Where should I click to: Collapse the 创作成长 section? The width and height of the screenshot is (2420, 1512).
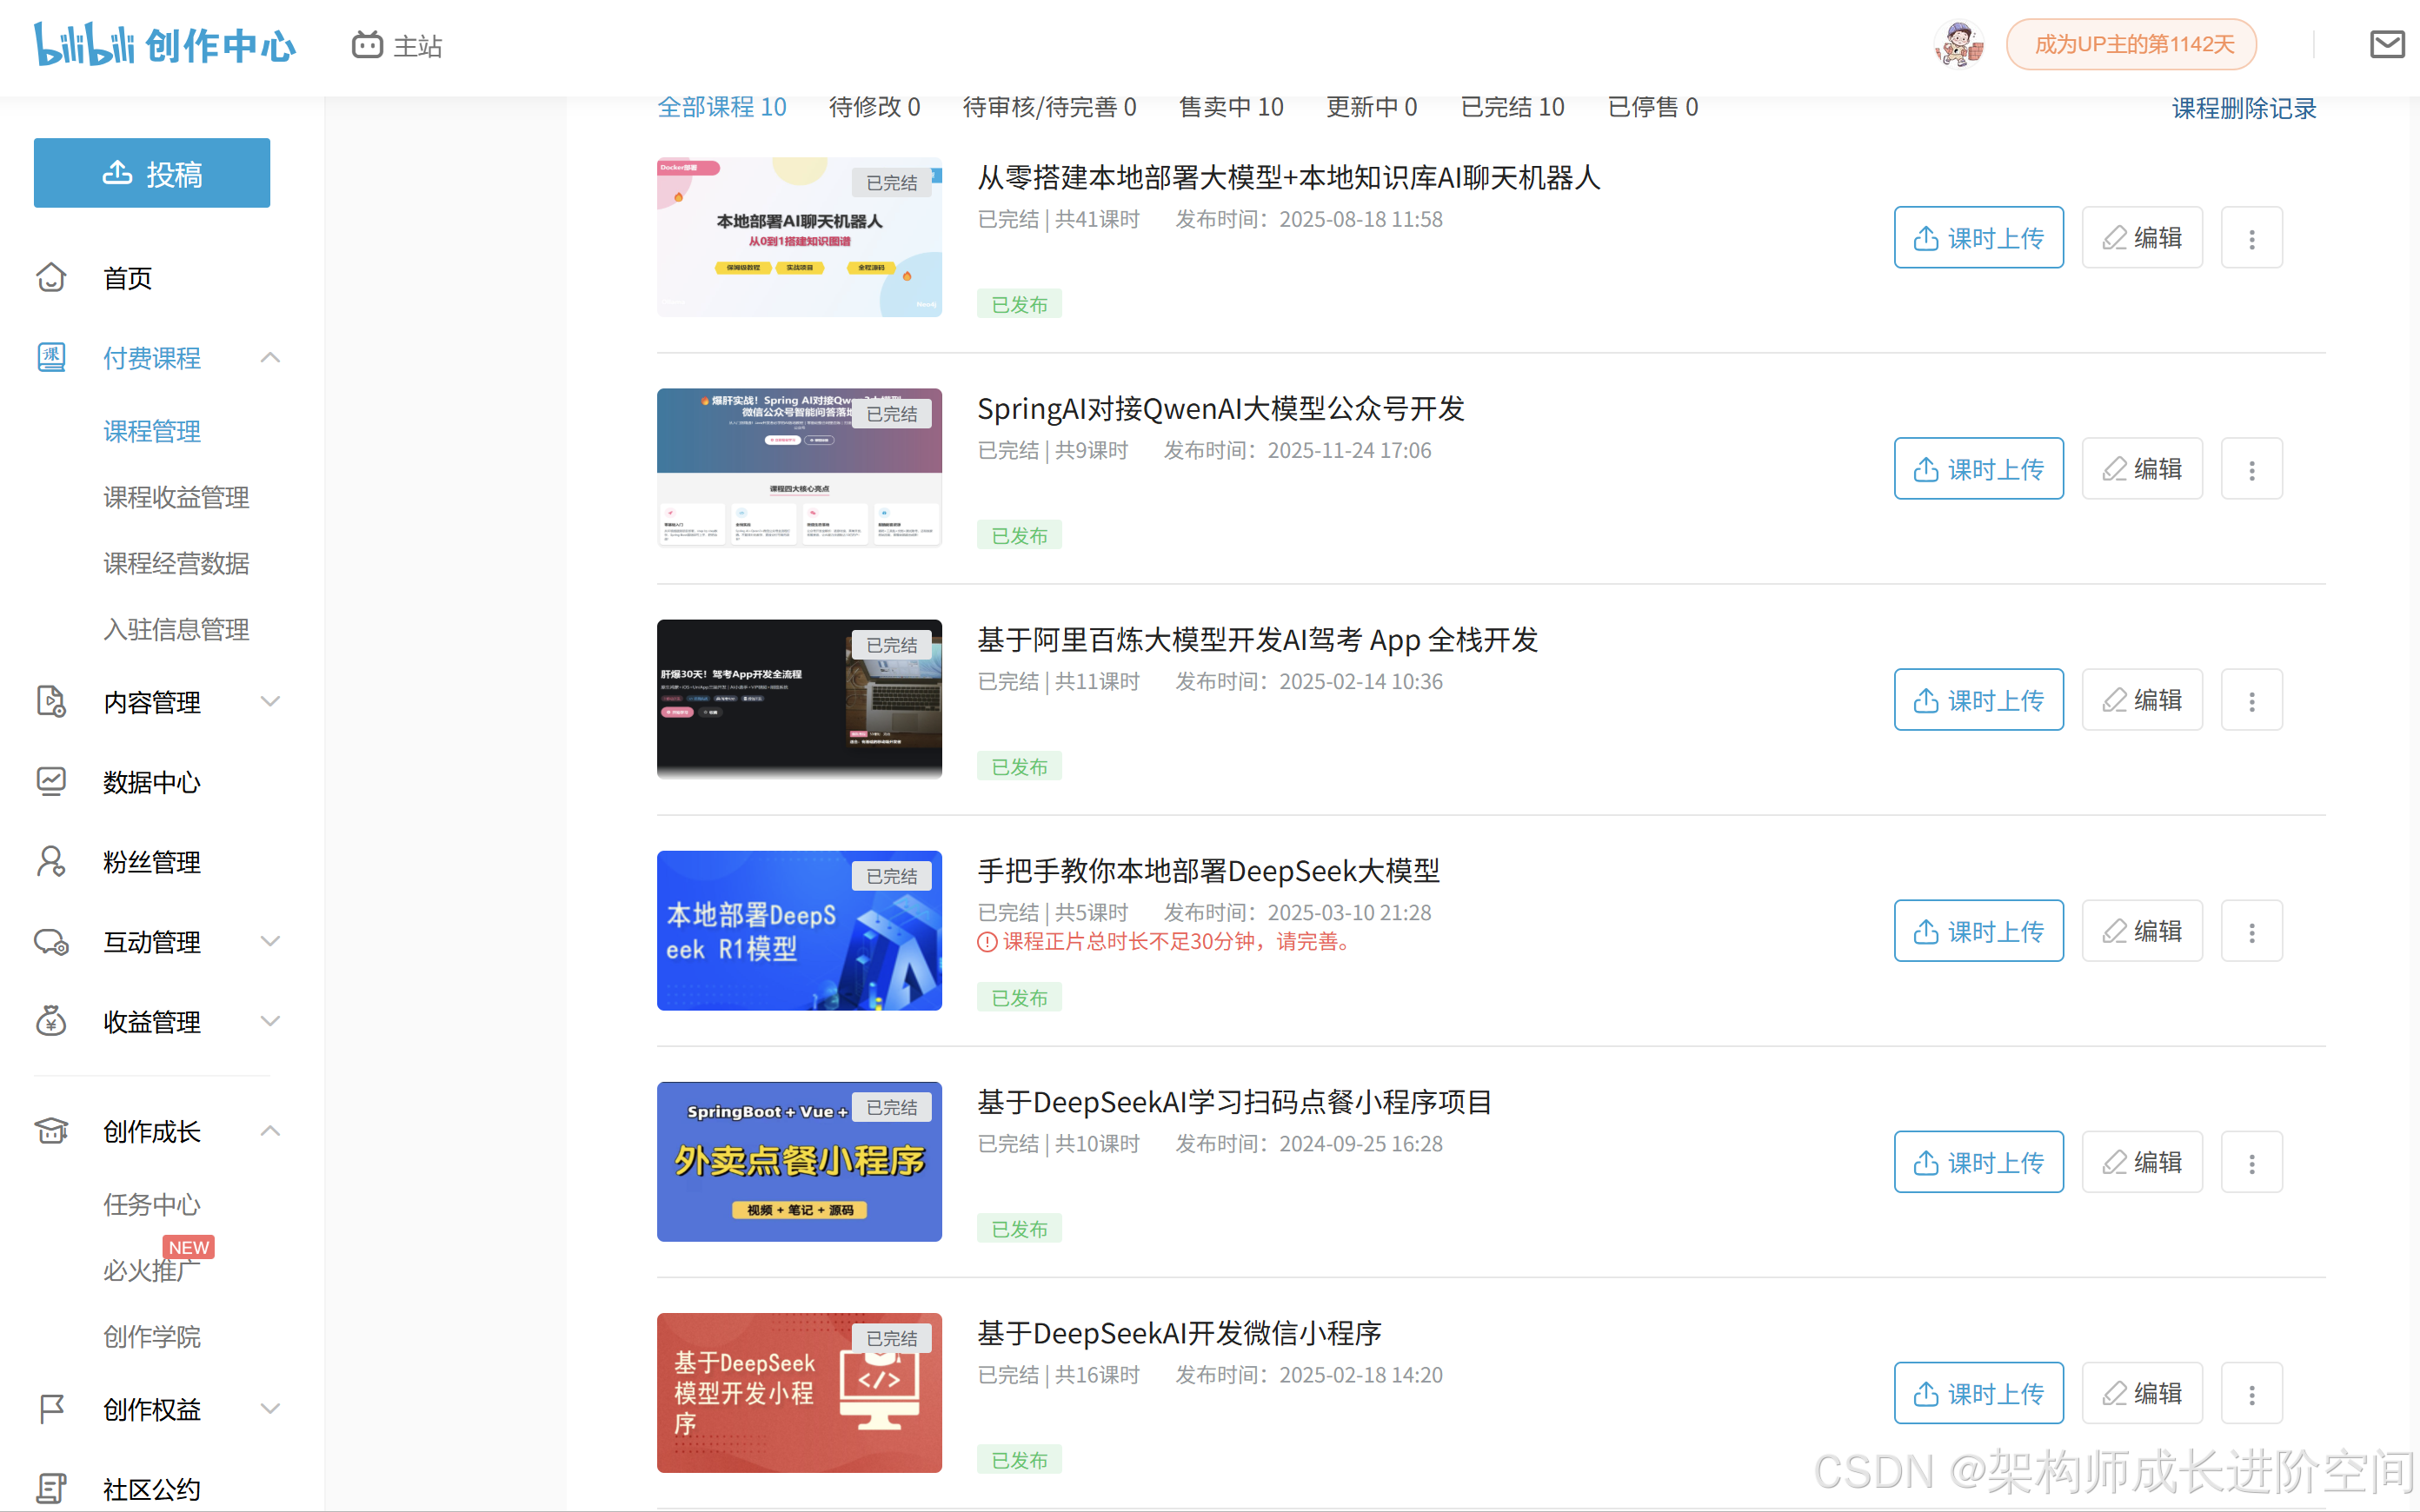(270, 1131)
